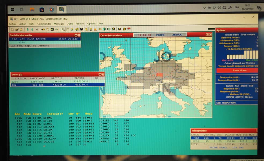
Task: Click the globe map toolbar icon
Action: 104,29
